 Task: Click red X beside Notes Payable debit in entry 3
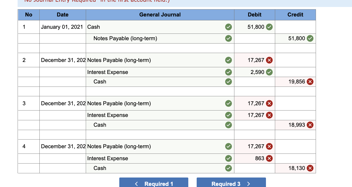(269, 104)
